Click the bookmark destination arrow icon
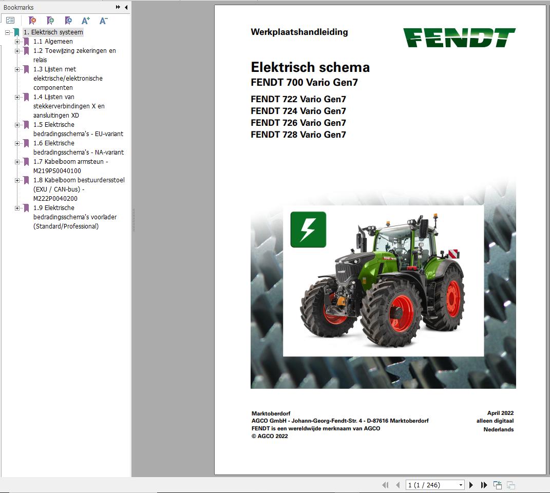 point(68,21)
